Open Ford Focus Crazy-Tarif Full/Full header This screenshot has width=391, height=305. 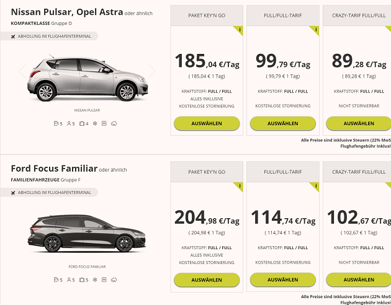357,171
